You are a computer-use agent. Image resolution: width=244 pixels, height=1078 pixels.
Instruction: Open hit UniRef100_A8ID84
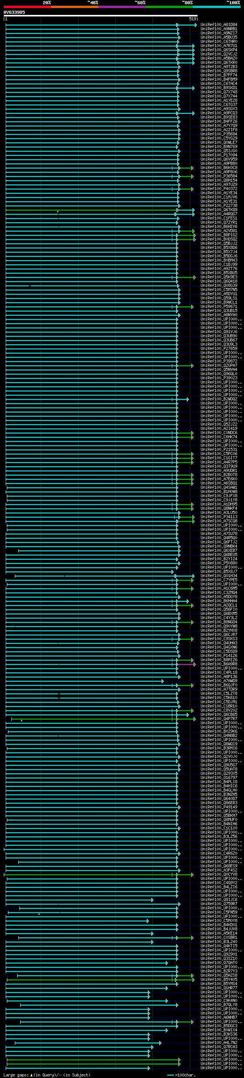point(219,25)
